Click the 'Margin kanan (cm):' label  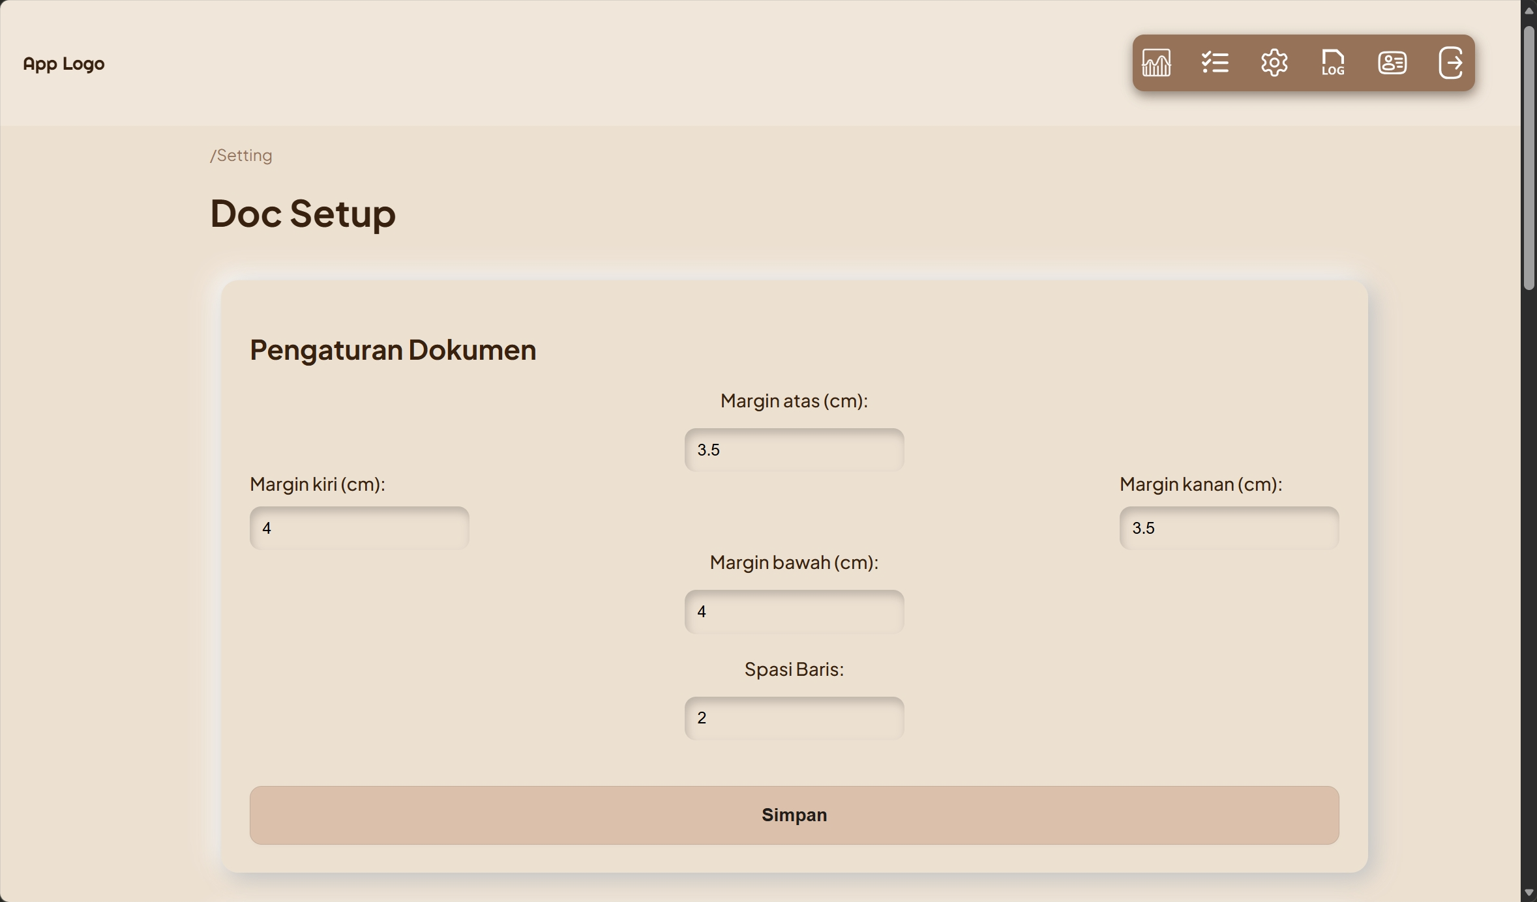(x=1201, y=484)
